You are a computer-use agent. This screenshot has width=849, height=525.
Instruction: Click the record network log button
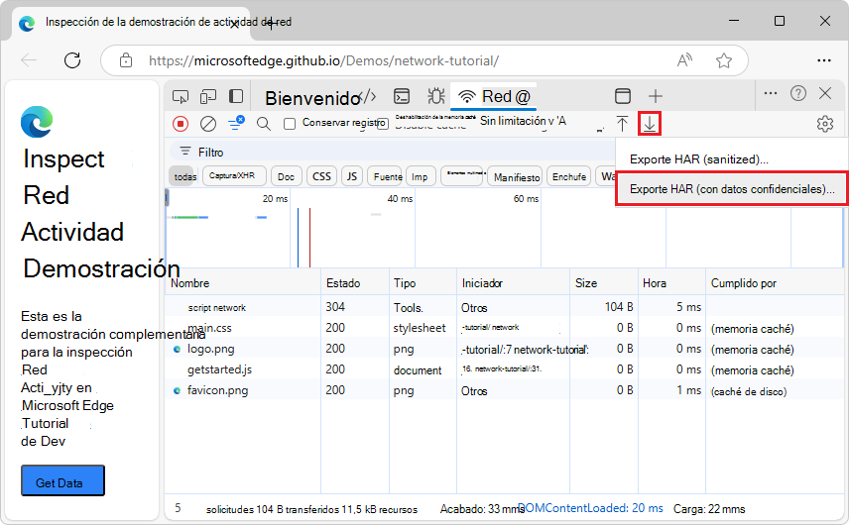[181, 124]
